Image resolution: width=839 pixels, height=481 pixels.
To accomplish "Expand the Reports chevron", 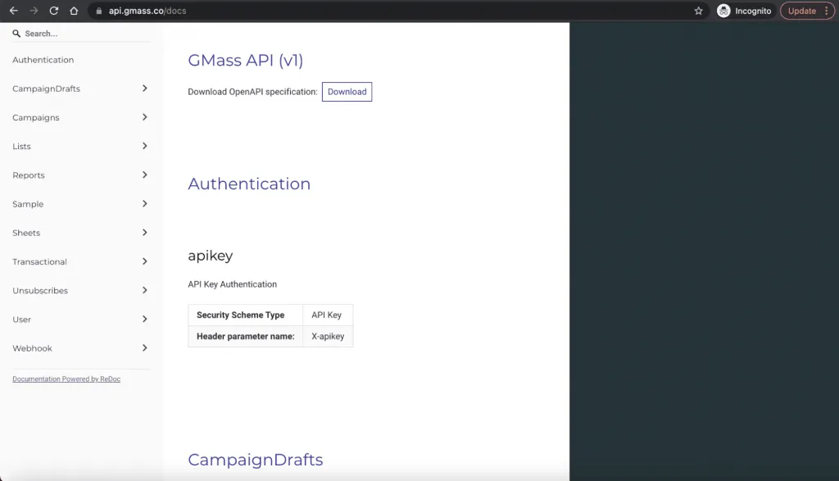I will click(x=144, y=175).
